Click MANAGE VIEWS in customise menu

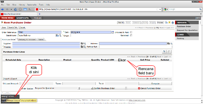tap(8, 96)
